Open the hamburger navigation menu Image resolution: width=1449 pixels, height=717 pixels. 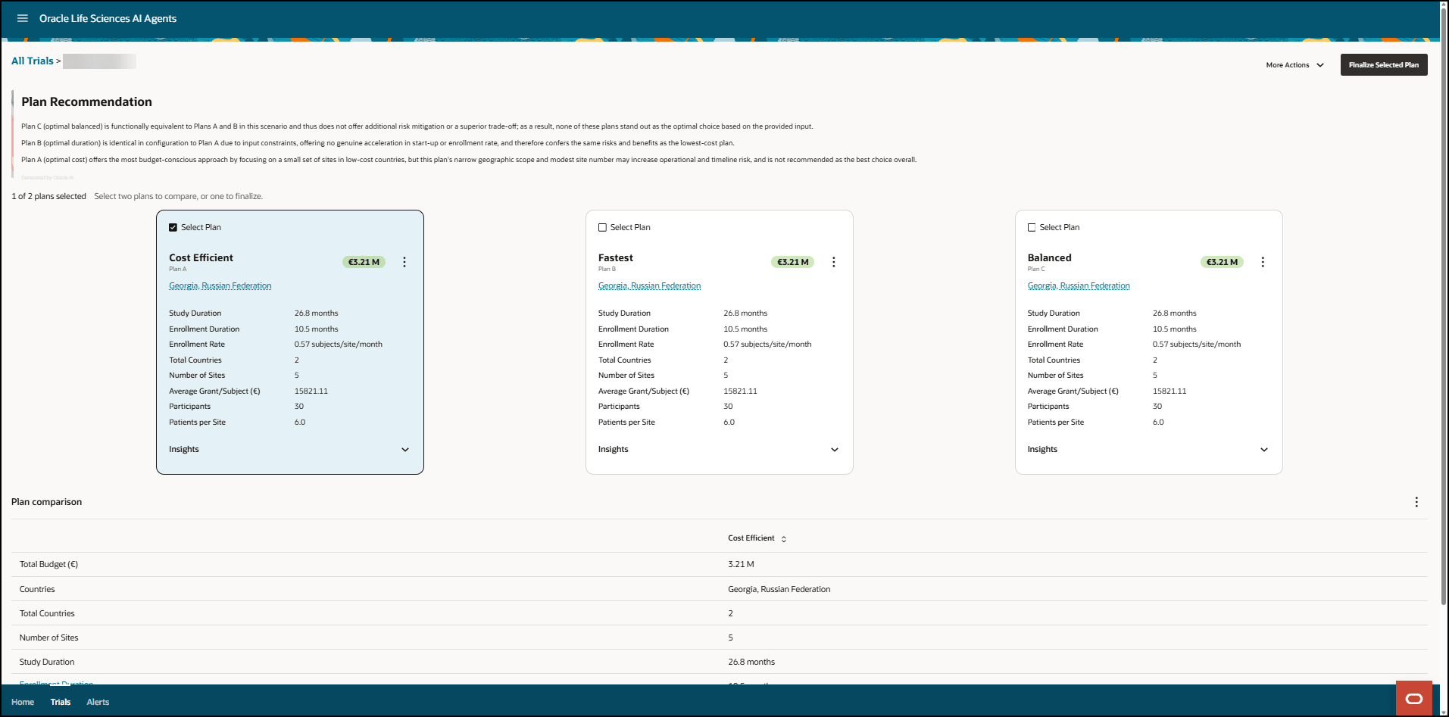(x=23, y=18)
